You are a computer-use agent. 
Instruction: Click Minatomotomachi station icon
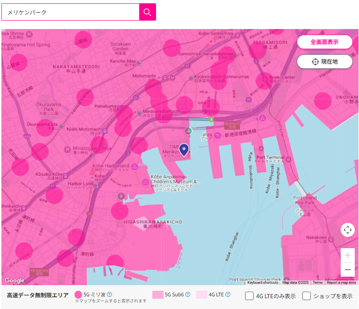pos(140,113)
